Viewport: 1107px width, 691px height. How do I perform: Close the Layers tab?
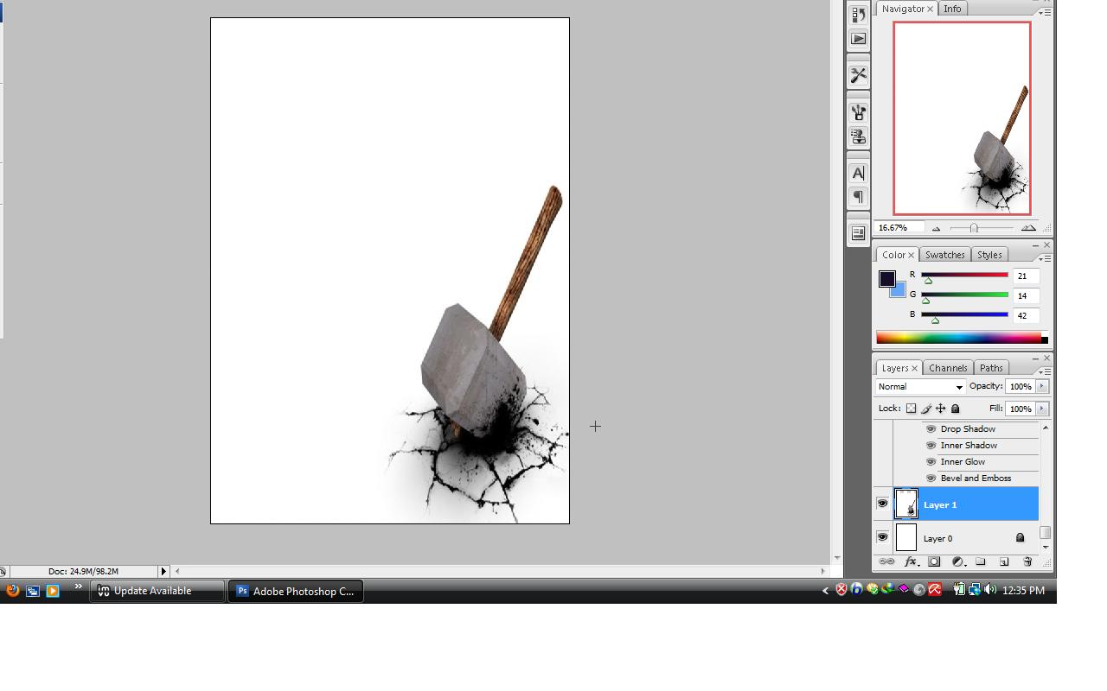pos(914,368)
